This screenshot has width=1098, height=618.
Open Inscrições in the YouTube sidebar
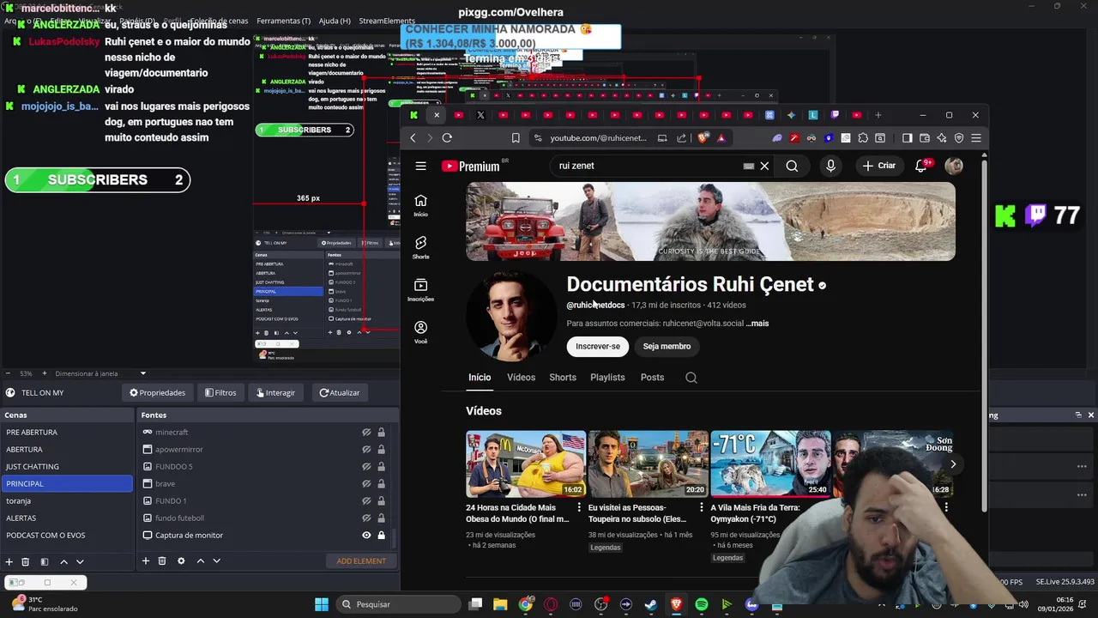(420, 289)
